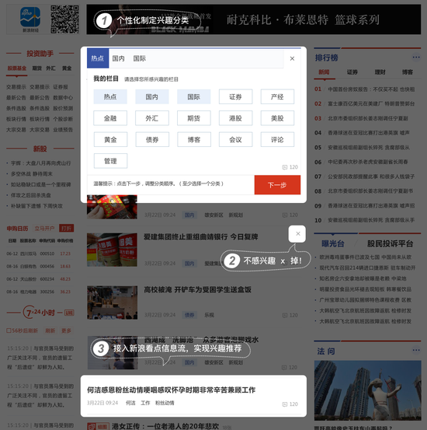
Task: Click the Nike Kobe banner advertisement
Action: pos(254,19)
